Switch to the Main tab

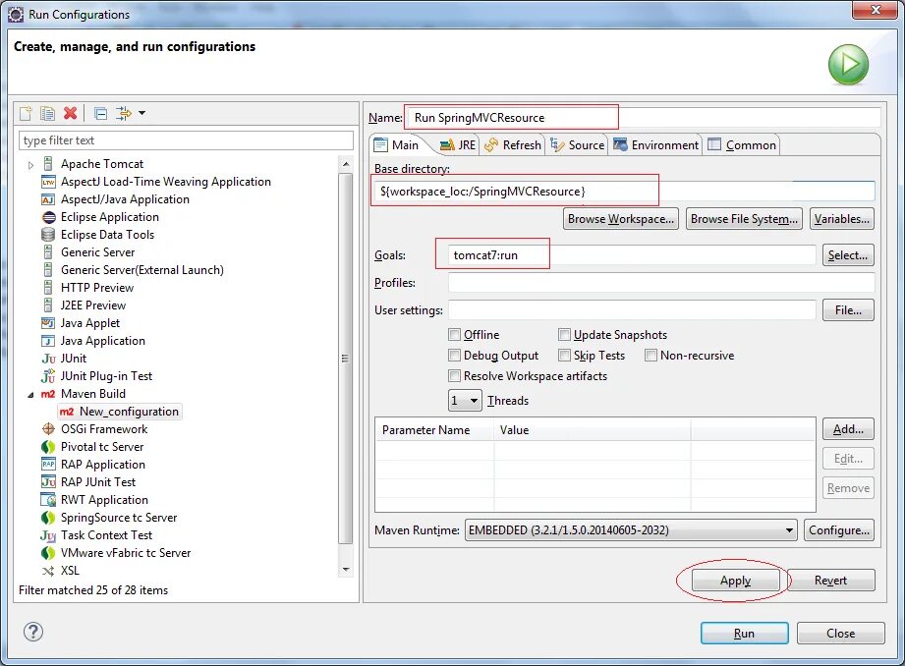click(397, 144)
